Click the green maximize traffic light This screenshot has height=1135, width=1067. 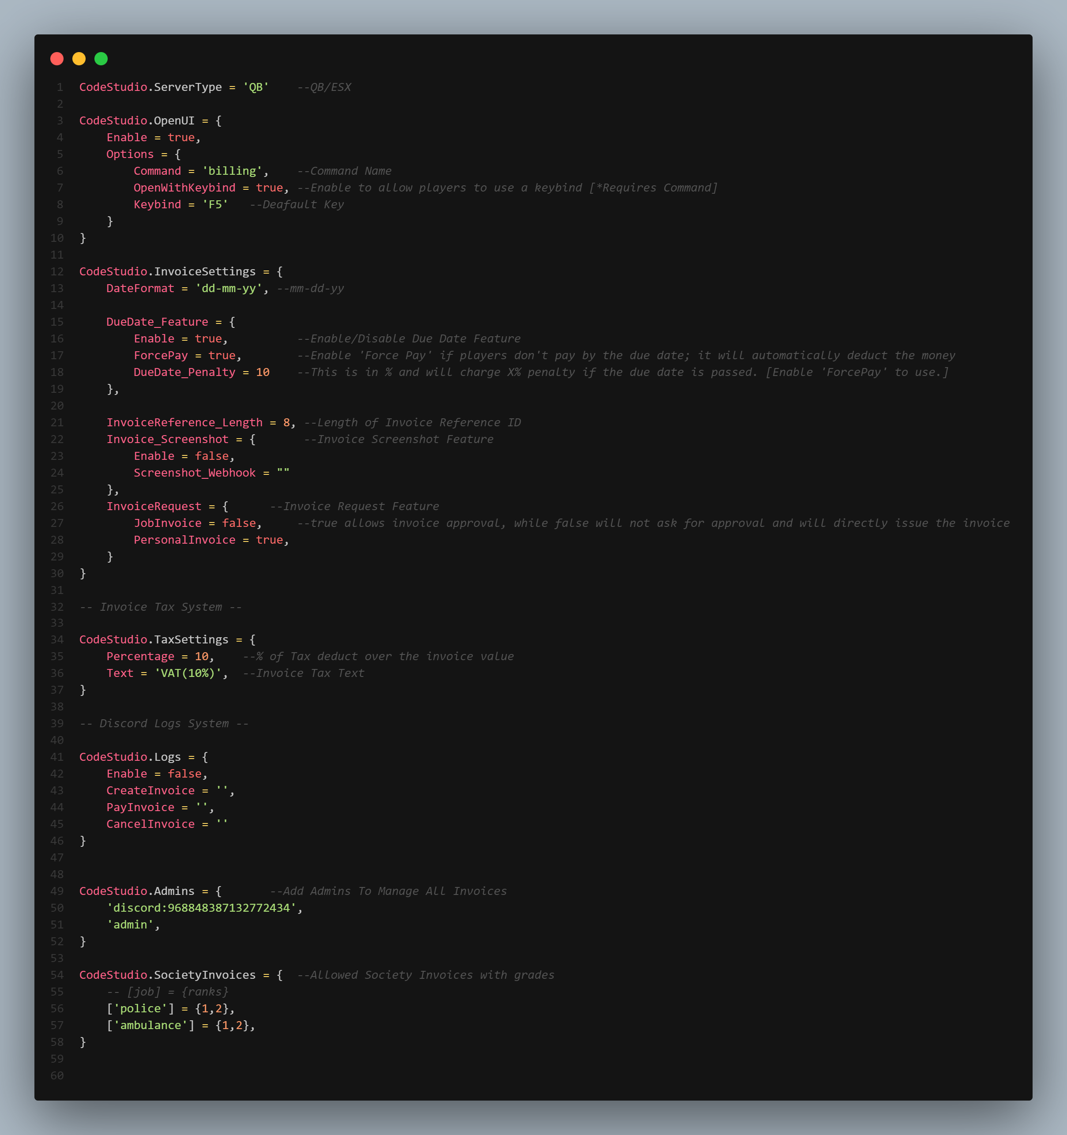101,58
